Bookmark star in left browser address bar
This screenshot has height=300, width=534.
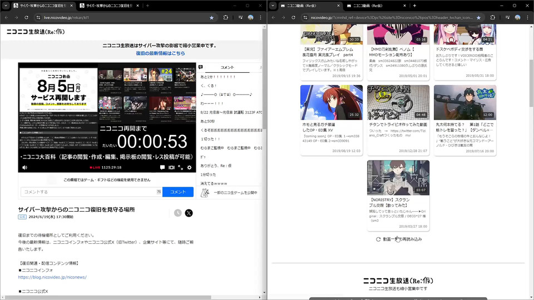point(211,17)
